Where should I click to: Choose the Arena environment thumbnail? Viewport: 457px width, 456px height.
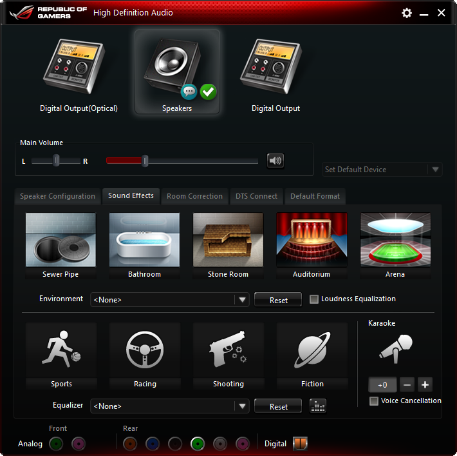[x=395, y=246]
